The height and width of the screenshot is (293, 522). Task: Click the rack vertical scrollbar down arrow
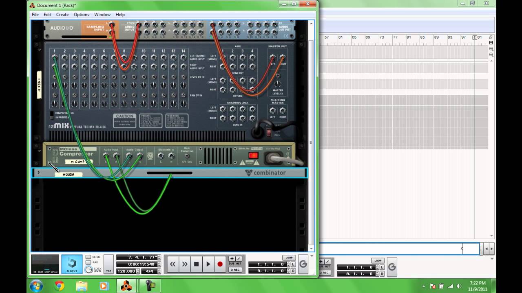coord(312,248)
